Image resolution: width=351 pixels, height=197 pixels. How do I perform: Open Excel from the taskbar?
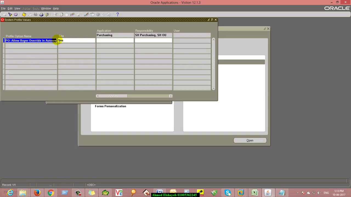(x=255, y=193)
